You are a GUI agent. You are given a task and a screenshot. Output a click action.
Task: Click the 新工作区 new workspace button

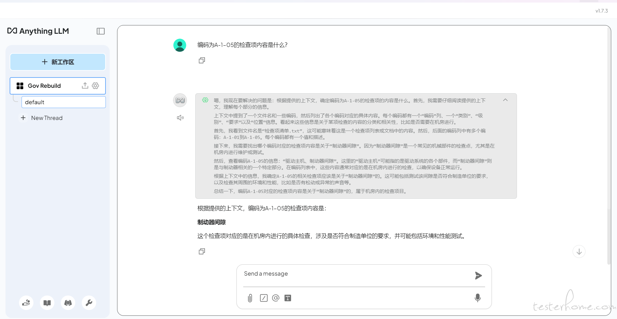[x=58, y=62]
